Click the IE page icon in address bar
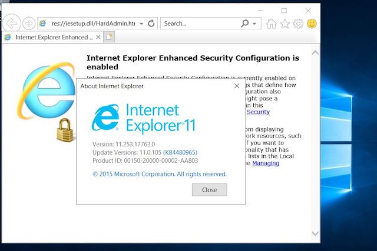This screenshot has height=251, width=377. click(x=43, y=24)
